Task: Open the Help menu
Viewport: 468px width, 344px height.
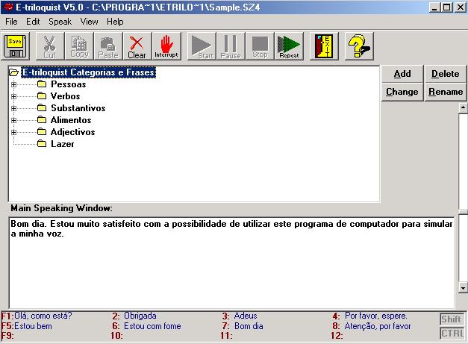Action: (x=115, y=22)
